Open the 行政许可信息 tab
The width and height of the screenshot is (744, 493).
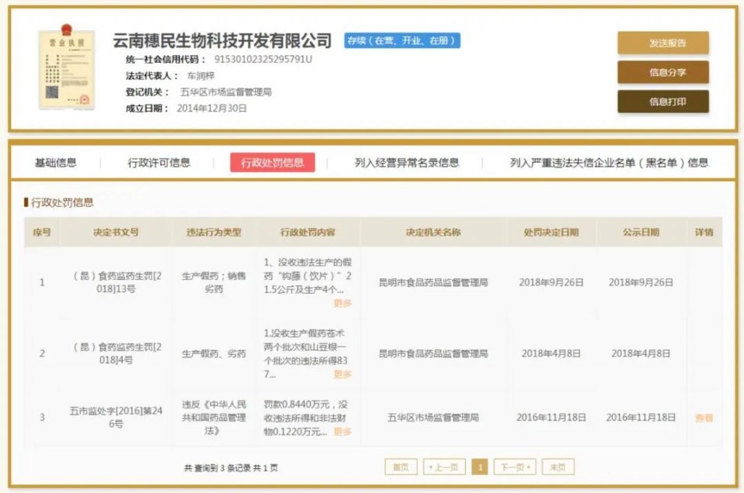[x=159, y=163]
